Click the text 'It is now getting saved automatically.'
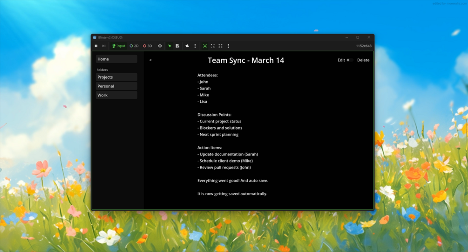The height and width of the screenshot is (252, 468). pyautogui.click(x=232, y=194)
